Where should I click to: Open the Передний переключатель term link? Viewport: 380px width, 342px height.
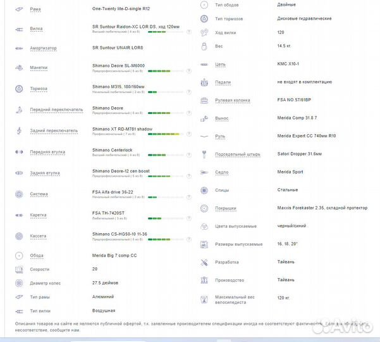point(56,110)
